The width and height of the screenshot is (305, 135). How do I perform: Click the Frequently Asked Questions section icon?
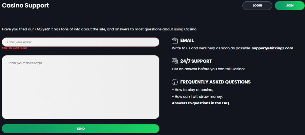175,82
